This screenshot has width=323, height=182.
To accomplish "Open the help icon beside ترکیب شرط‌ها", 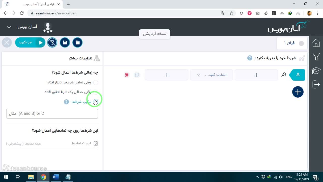I will (66, 102).
